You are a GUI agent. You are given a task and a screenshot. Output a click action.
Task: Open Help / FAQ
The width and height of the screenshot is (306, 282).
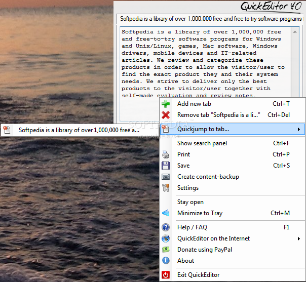[x=232, y=227]
